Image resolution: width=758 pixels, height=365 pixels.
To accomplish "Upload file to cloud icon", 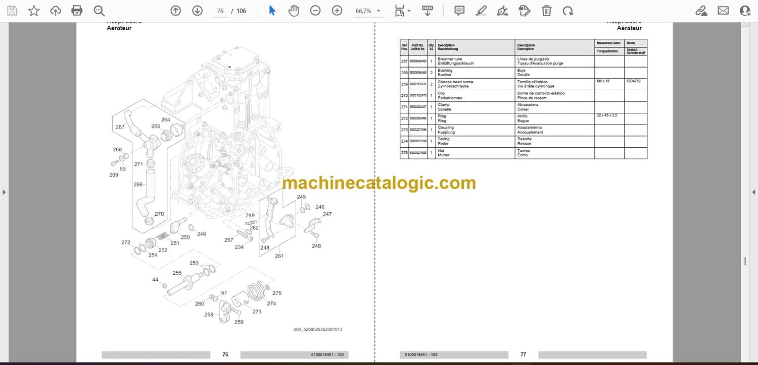I will (56, 11).
